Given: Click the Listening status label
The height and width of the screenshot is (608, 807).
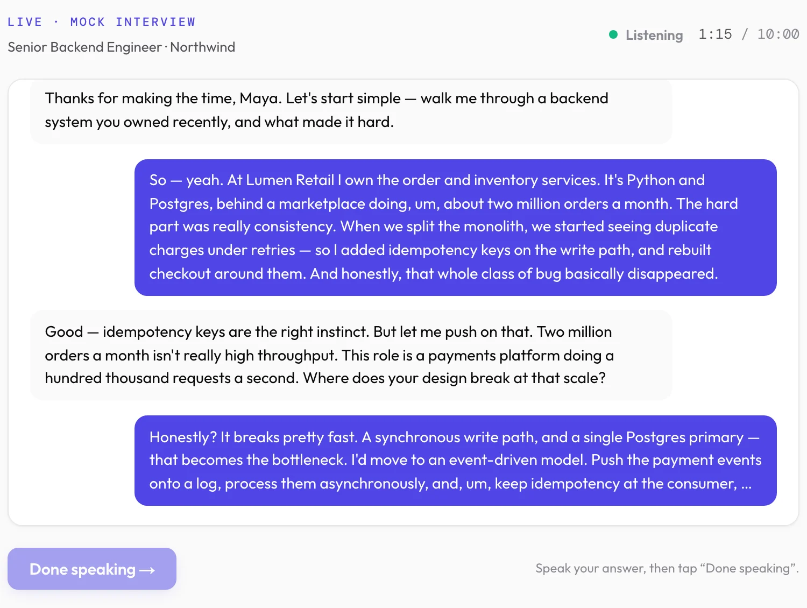Looking at the screenshot, I should coord(654,35).
